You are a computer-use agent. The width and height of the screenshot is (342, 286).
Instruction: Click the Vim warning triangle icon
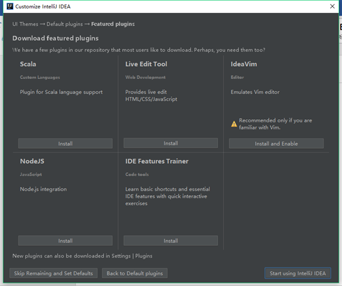point(234,124)
